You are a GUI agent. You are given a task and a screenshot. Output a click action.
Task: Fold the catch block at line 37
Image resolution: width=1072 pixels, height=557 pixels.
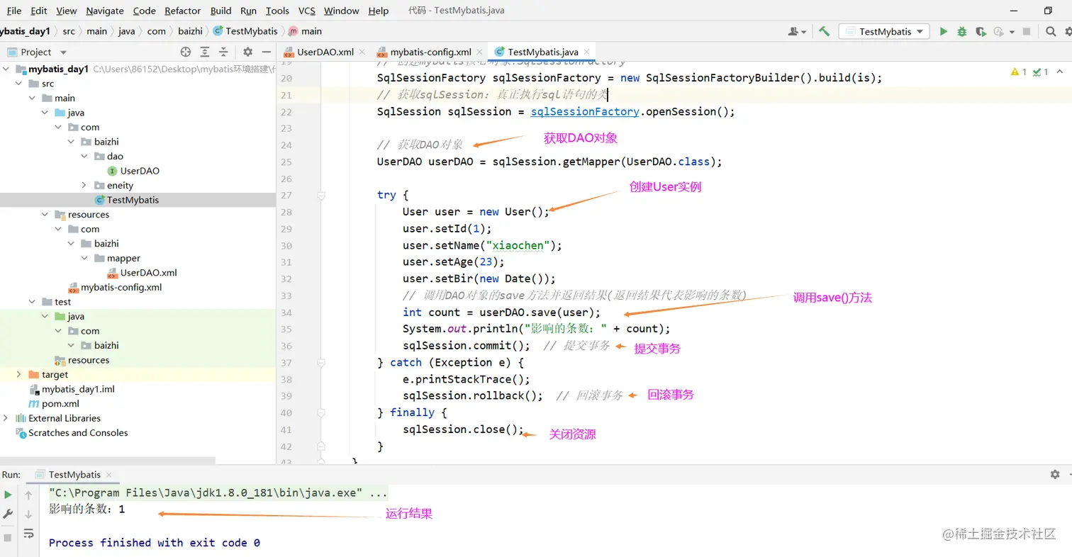pyautogui.click(x=321, y=362)
